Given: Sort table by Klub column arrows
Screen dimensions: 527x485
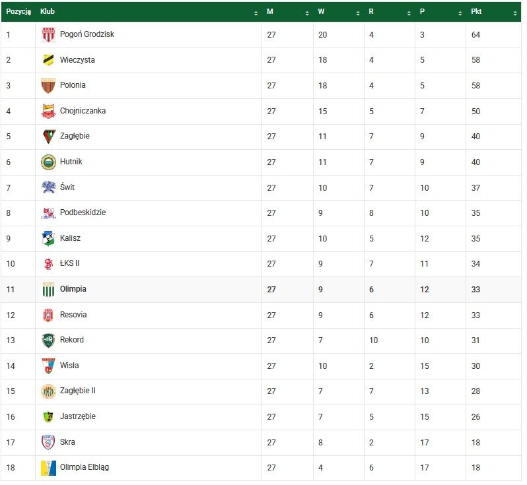Looking at the screenshot, I should point(256,13).
